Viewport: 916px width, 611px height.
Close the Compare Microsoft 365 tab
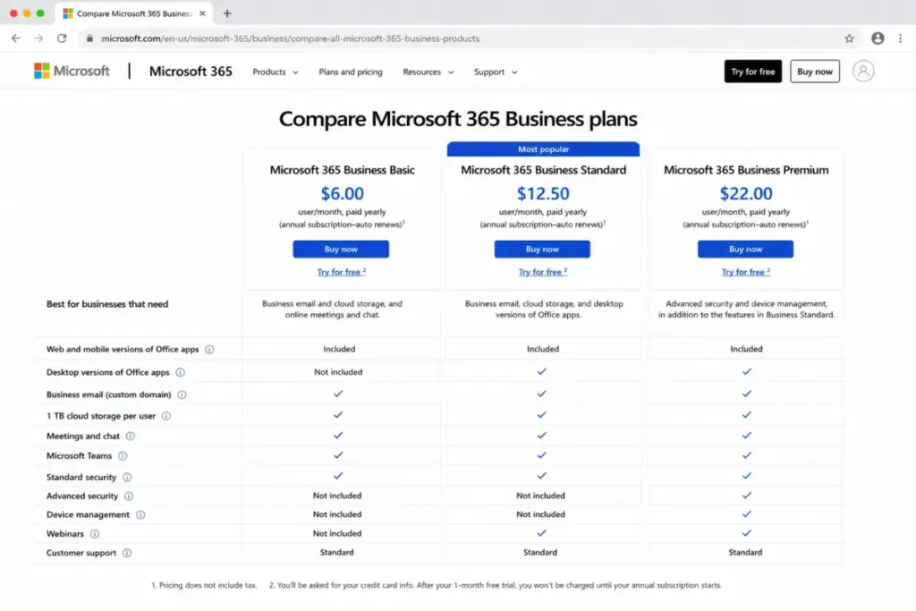coord(202,13)
